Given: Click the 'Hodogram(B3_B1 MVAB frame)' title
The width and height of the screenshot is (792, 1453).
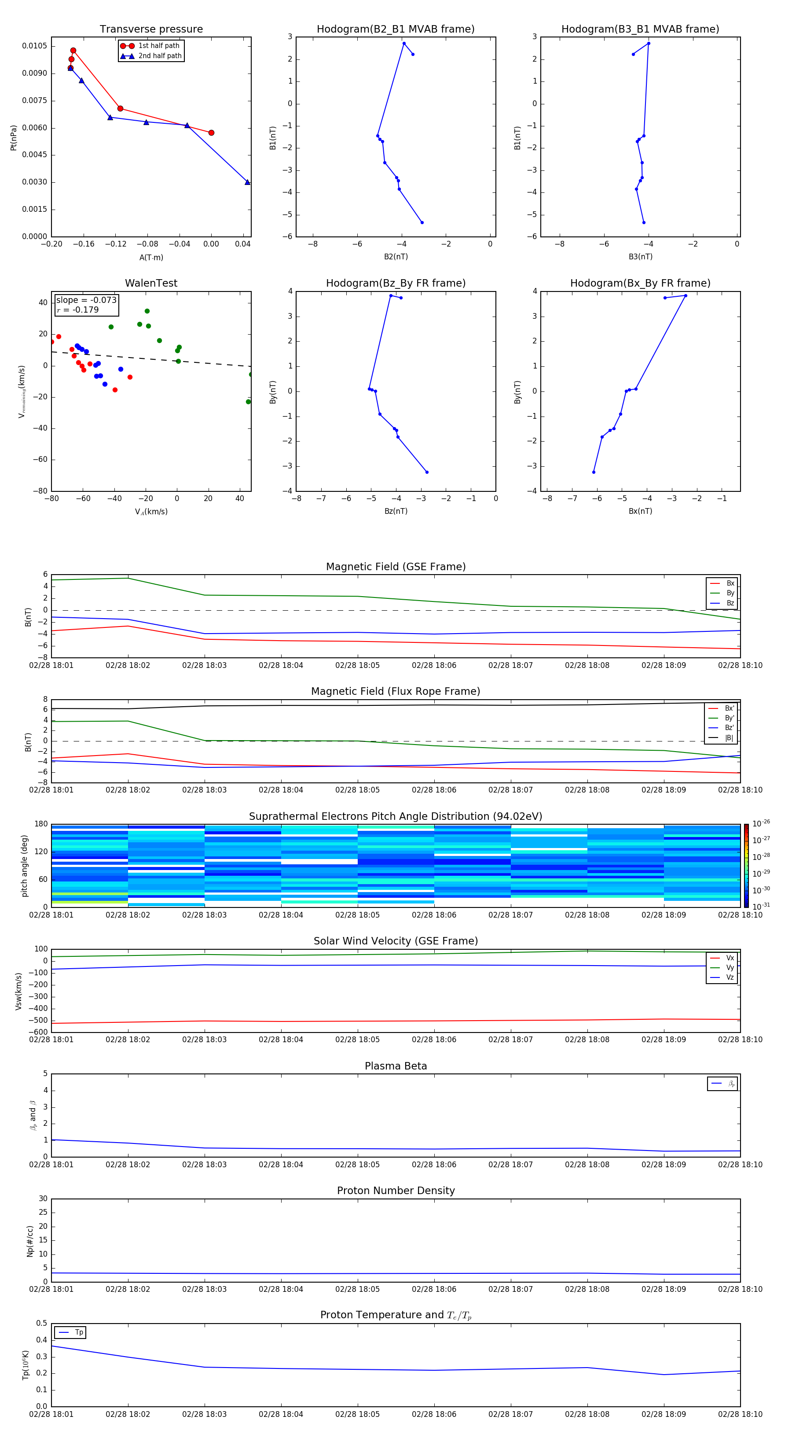Looking at the screenshot, I should (640, 30).
